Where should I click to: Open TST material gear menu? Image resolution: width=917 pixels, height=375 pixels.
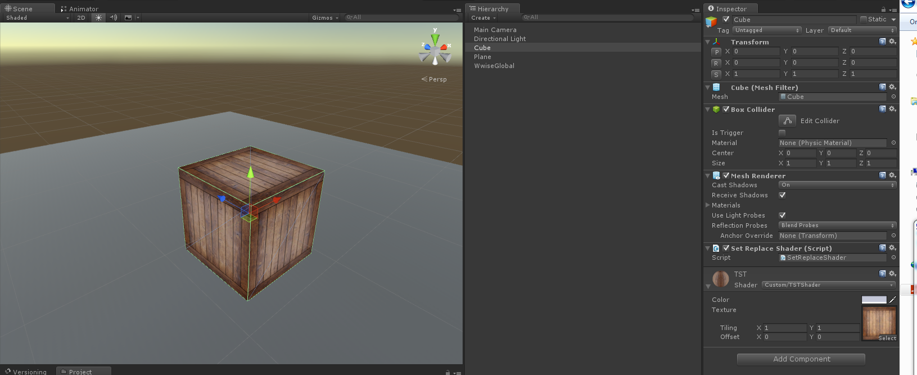[x=892, y=274]
